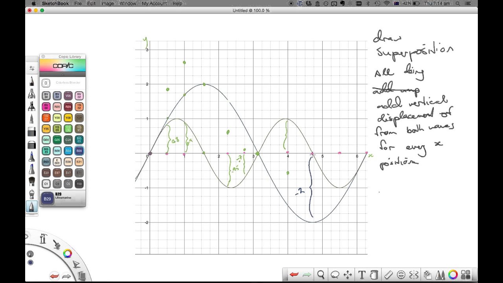
Task: Click the selection arrow icon in lagoon
Action: 76,265
